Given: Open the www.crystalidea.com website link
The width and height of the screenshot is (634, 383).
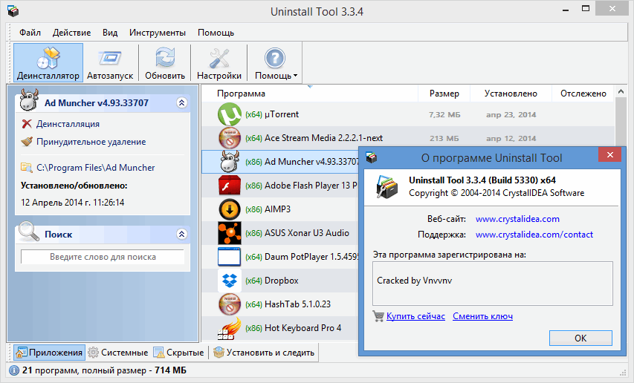Looking at the screenshot, I should coord(517,219).
